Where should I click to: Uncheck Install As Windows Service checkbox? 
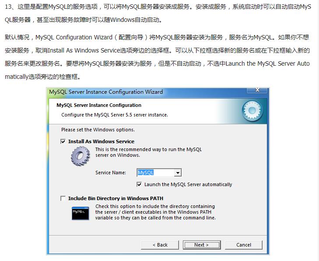[x=63, y=141]
